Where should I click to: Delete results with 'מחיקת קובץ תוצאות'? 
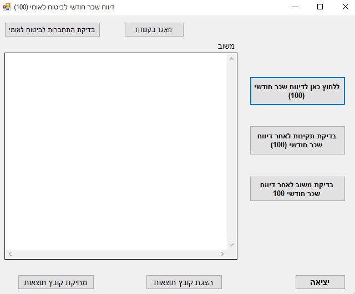point(56,282)
